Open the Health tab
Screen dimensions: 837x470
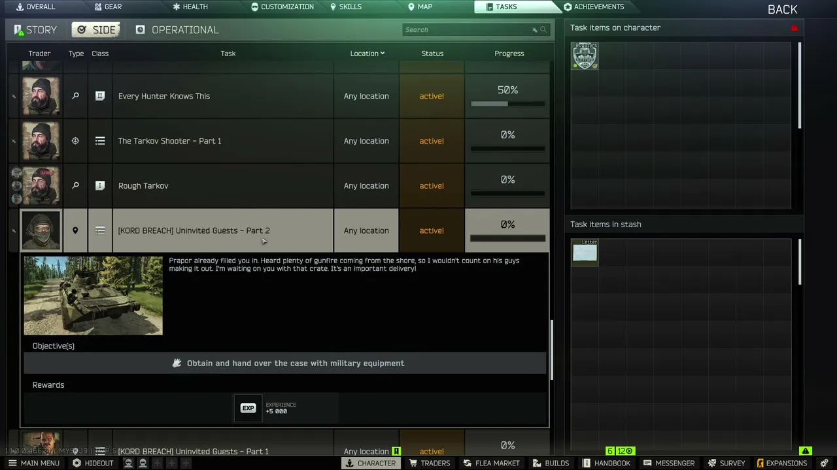point(190,7)
